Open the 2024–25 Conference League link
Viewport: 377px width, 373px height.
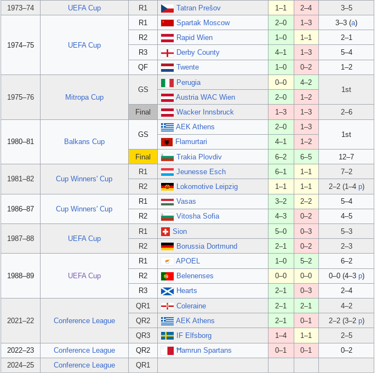tap(84, 365)
